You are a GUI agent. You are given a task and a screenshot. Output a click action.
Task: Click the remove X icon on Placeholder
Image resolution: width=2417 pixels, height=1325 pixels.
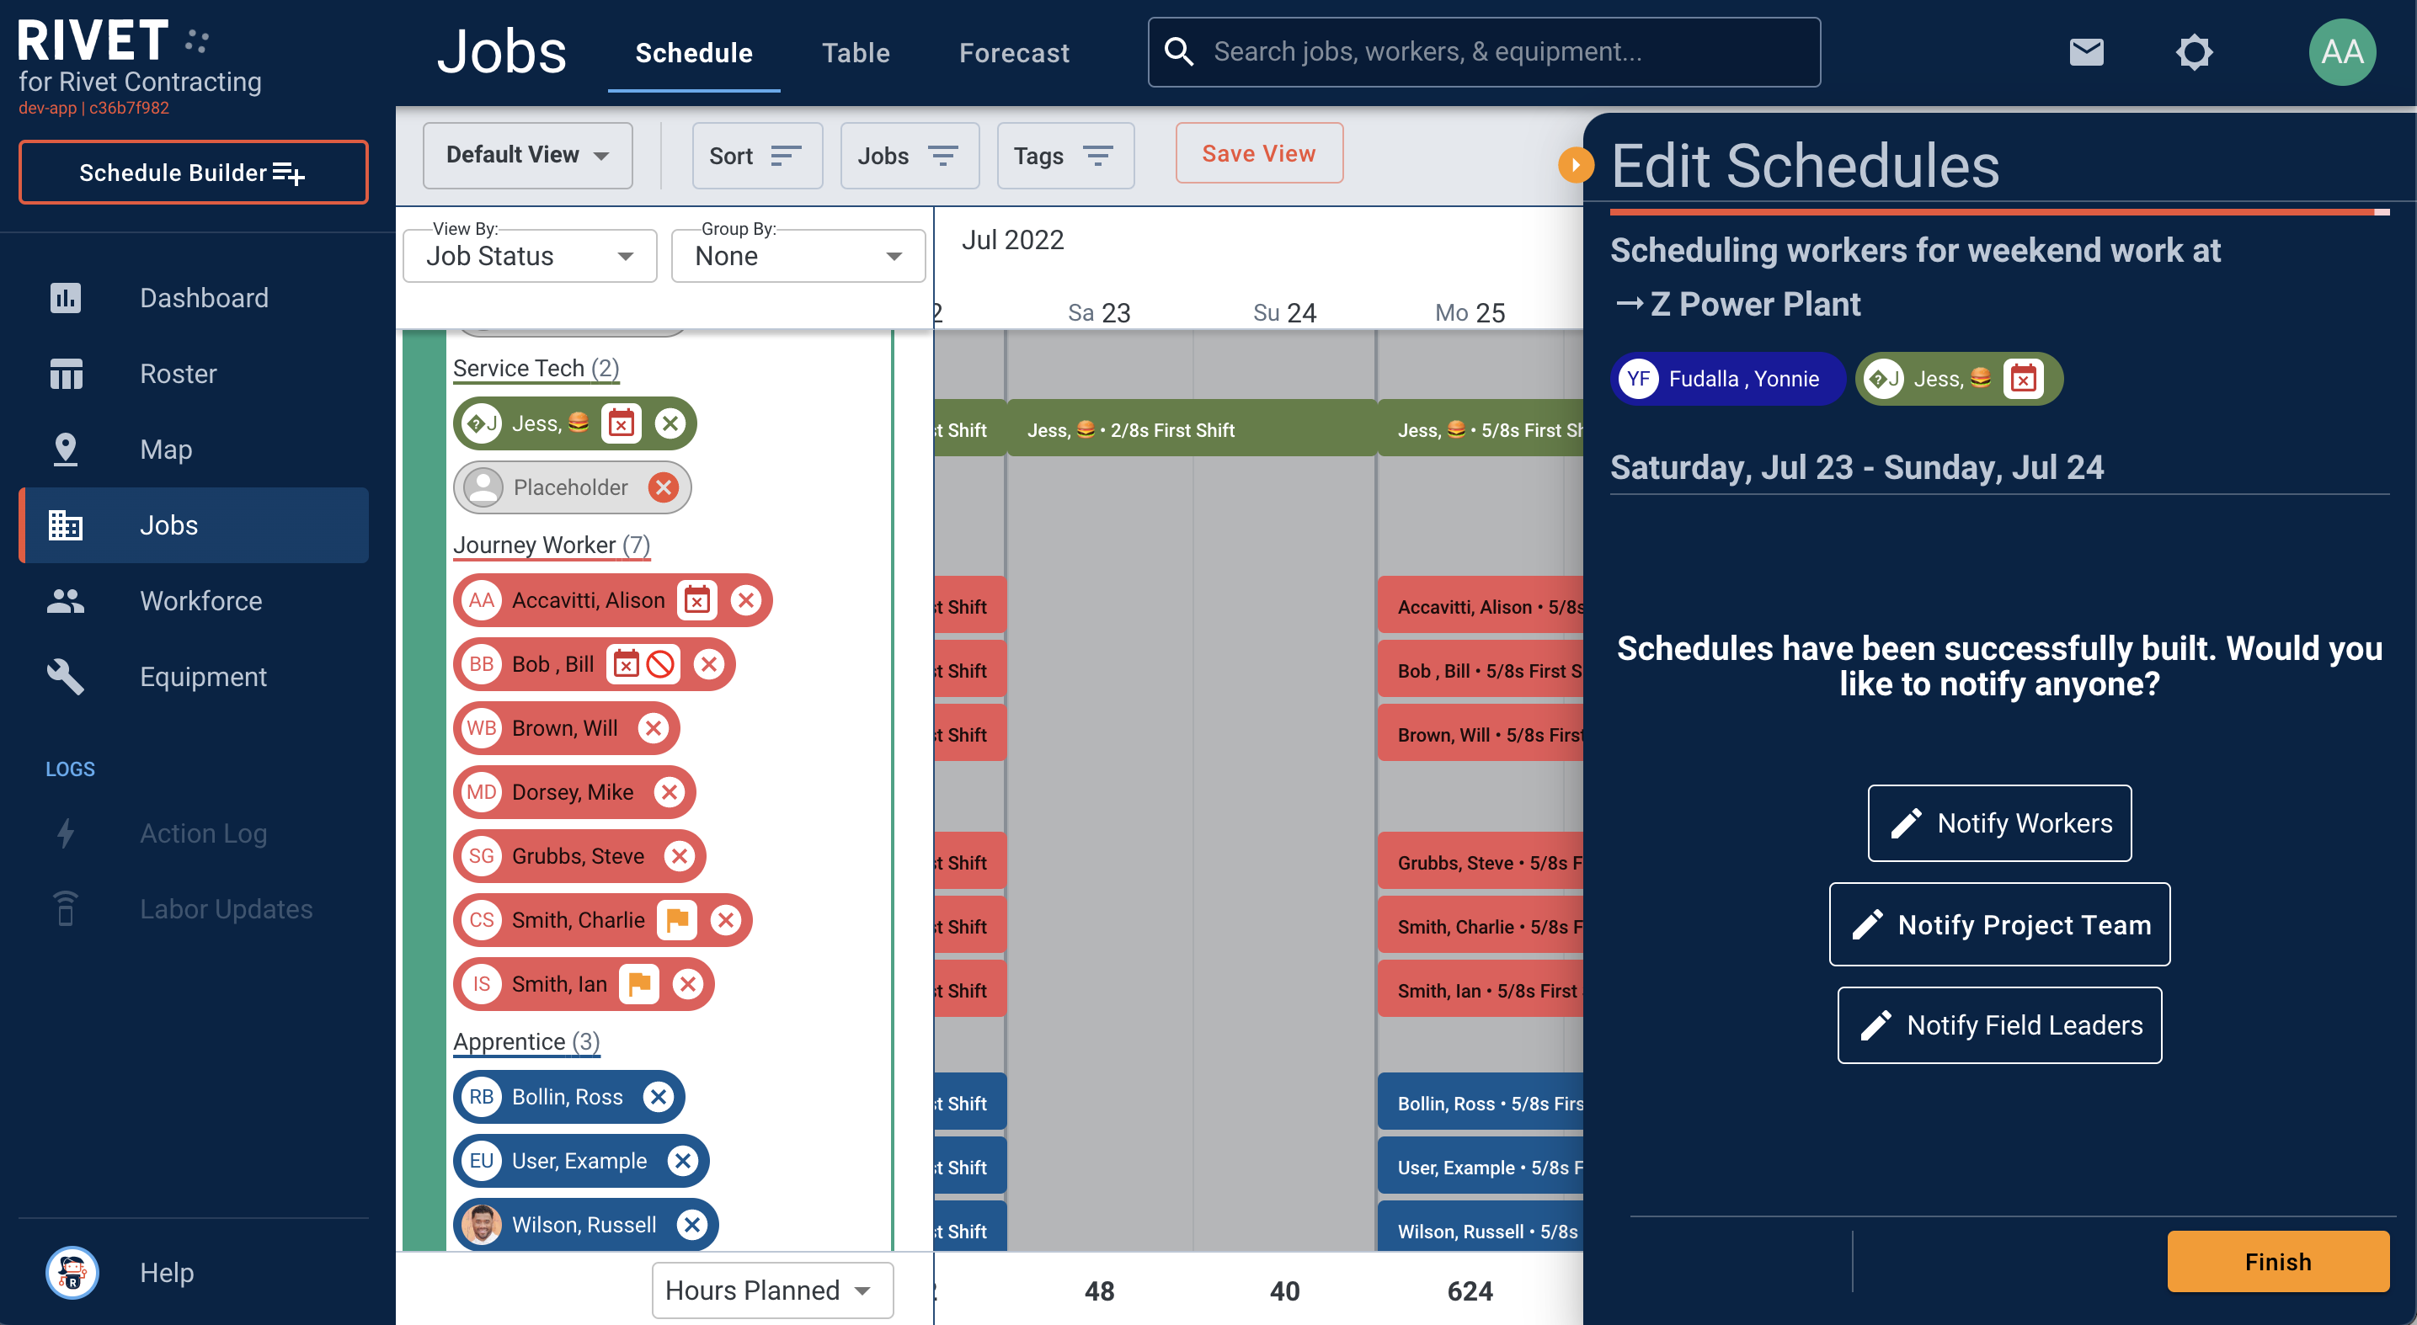(664, 487)
